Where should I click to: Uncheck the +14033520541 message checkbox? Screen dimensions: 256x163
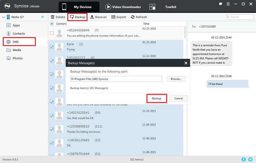pos(52,115)
